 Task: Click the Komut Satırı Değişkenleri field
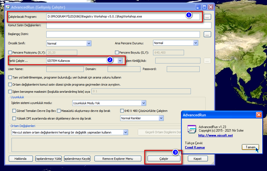click(x=129, y=25)
